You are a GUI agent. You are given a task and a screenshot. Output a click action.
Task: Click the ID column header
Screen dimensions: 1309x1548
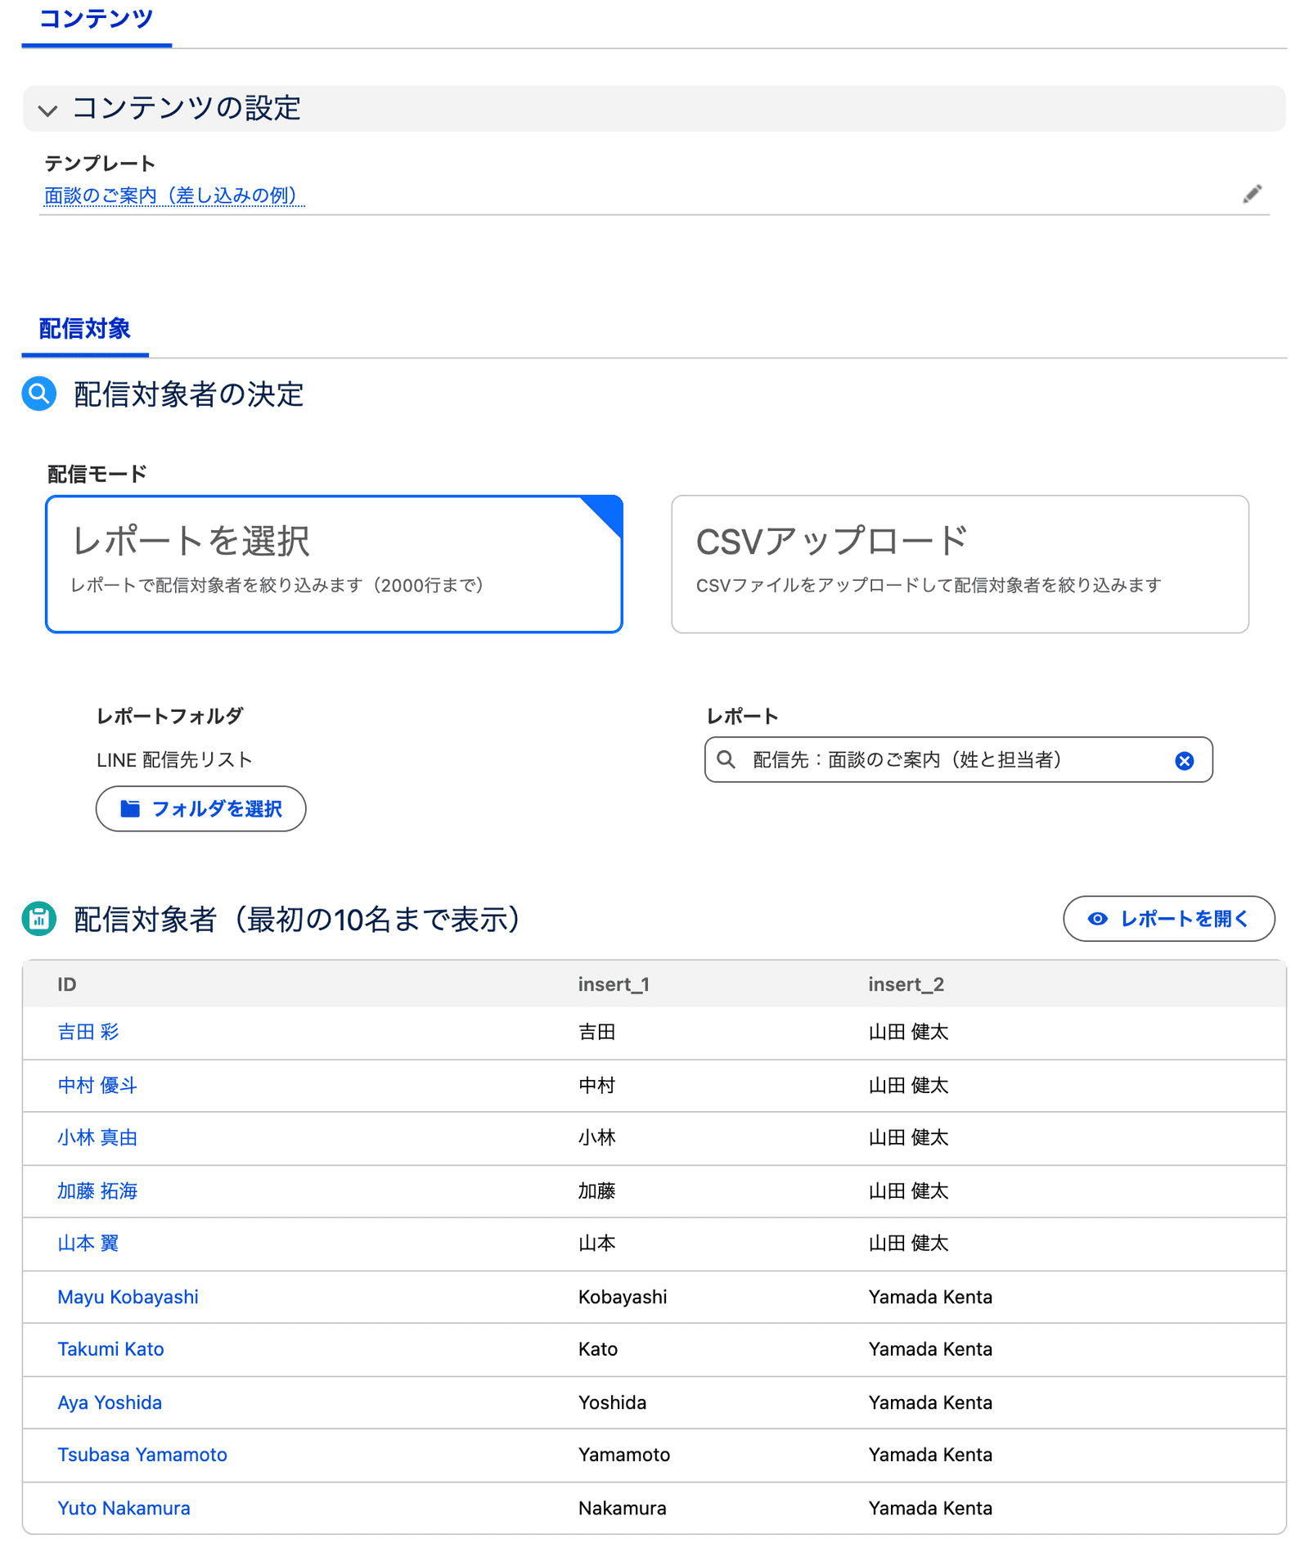[x=67, y=984]
